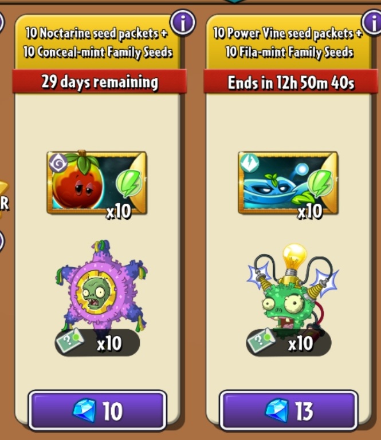This screenshot has width=381, height=440.
Task: Open info for the Power Vine bundle
Action: [372, 23]
